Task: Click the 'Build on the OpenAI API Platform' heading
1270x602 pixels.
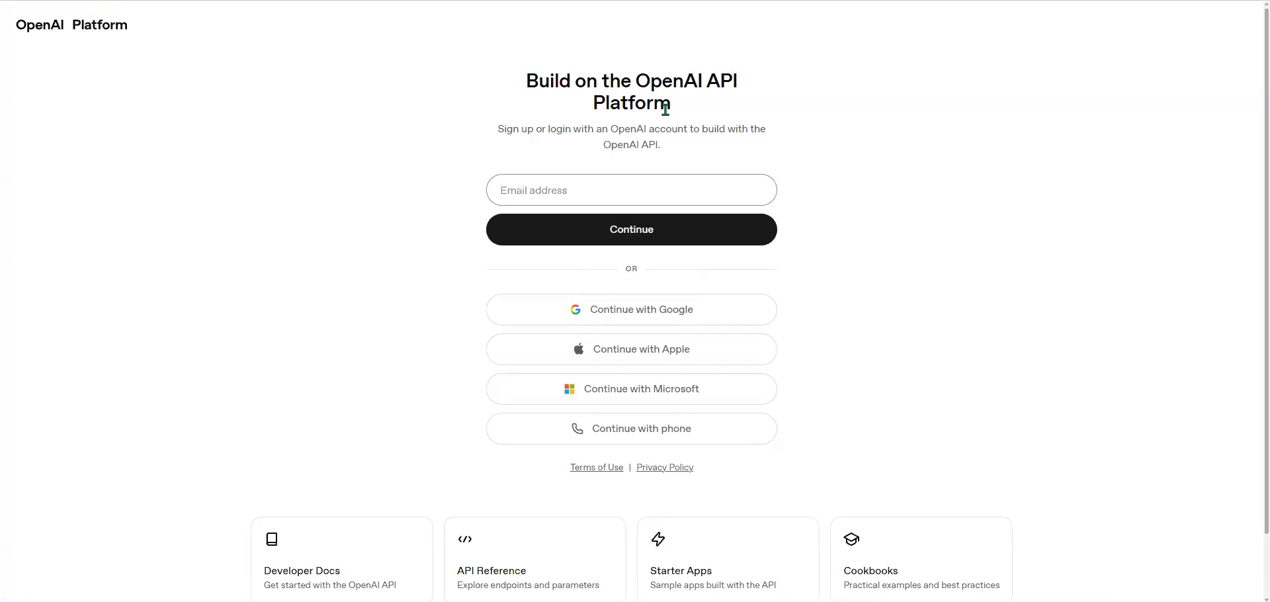Action: tap(632, 91)
